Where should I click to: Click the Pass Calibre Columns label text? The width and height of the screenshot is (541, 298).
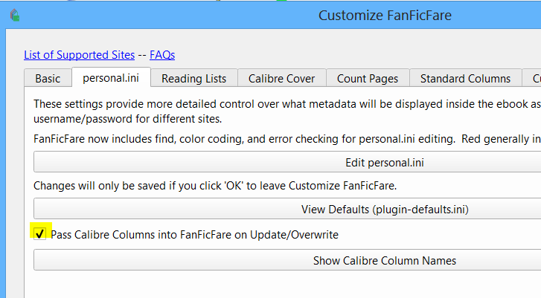pyautogui.click(x=194, y=234)
